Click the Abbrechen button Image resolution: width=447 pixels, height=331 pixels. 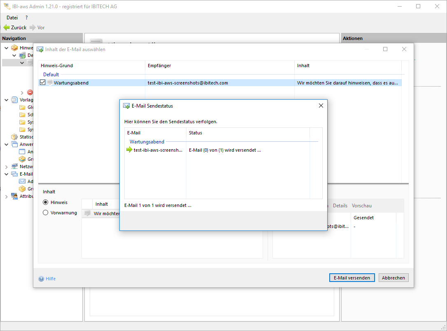click(x=393, y=278)
